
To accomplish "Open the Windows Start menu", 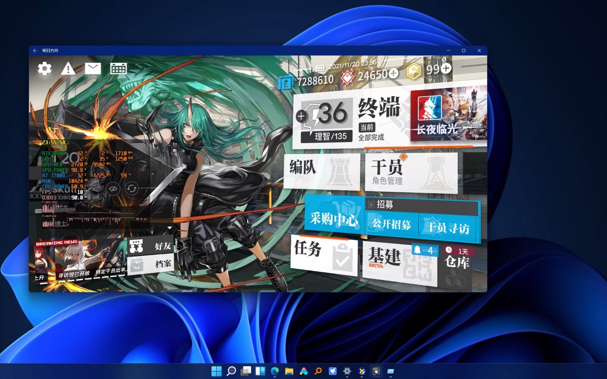I will click(x=217, y=371).
